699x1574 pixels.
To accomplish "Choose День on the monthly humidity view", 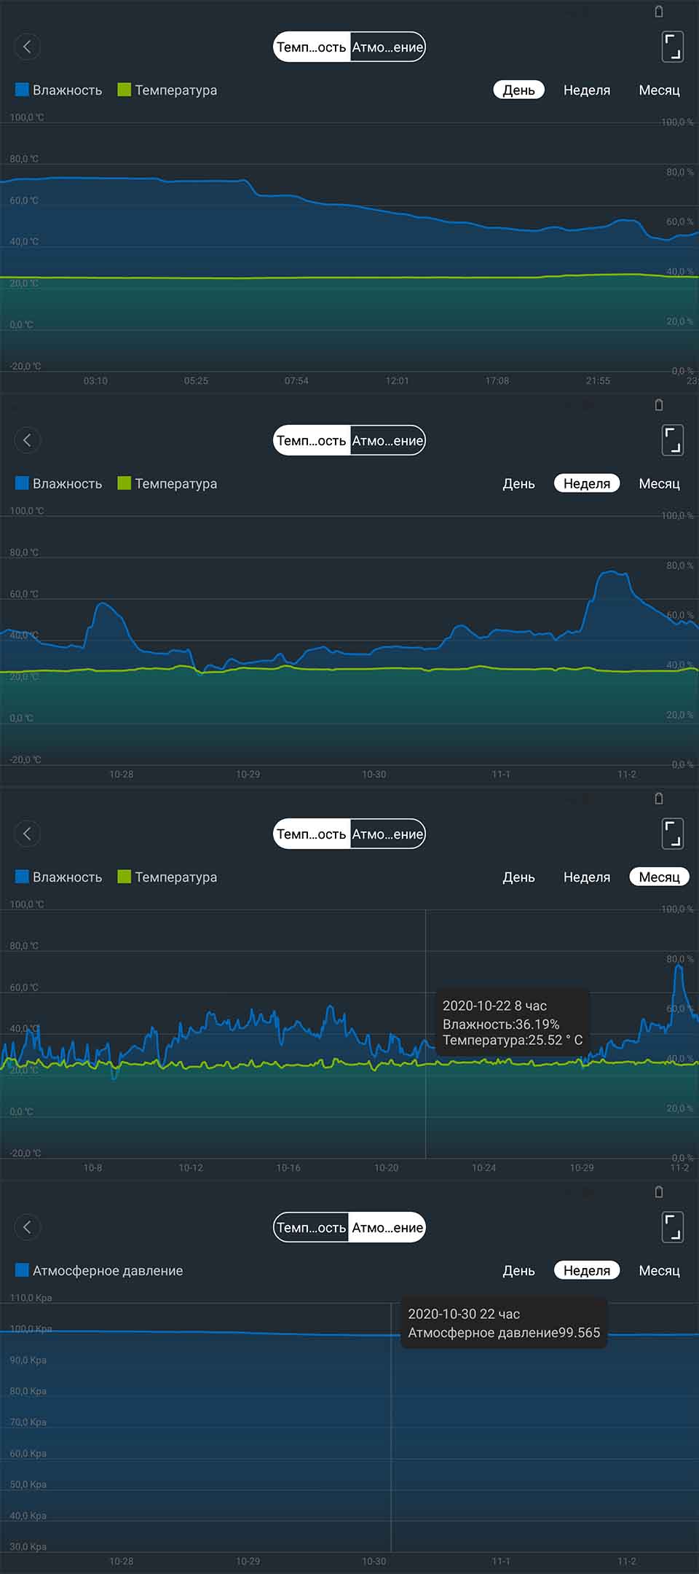I will click(518, 877).
